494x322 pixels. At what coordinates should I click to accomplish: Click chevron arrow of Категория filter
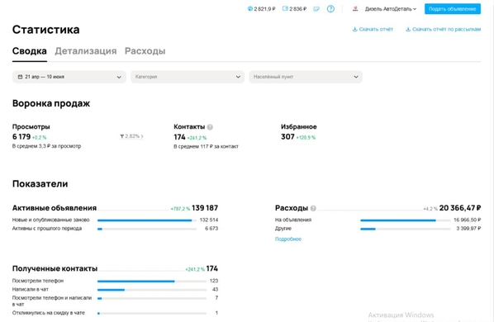[238, 77]
